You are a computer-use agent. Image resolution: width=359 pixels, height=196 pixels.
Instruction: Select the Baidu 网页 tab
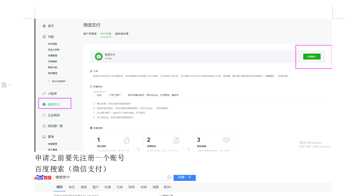click(x=60, y=187)
